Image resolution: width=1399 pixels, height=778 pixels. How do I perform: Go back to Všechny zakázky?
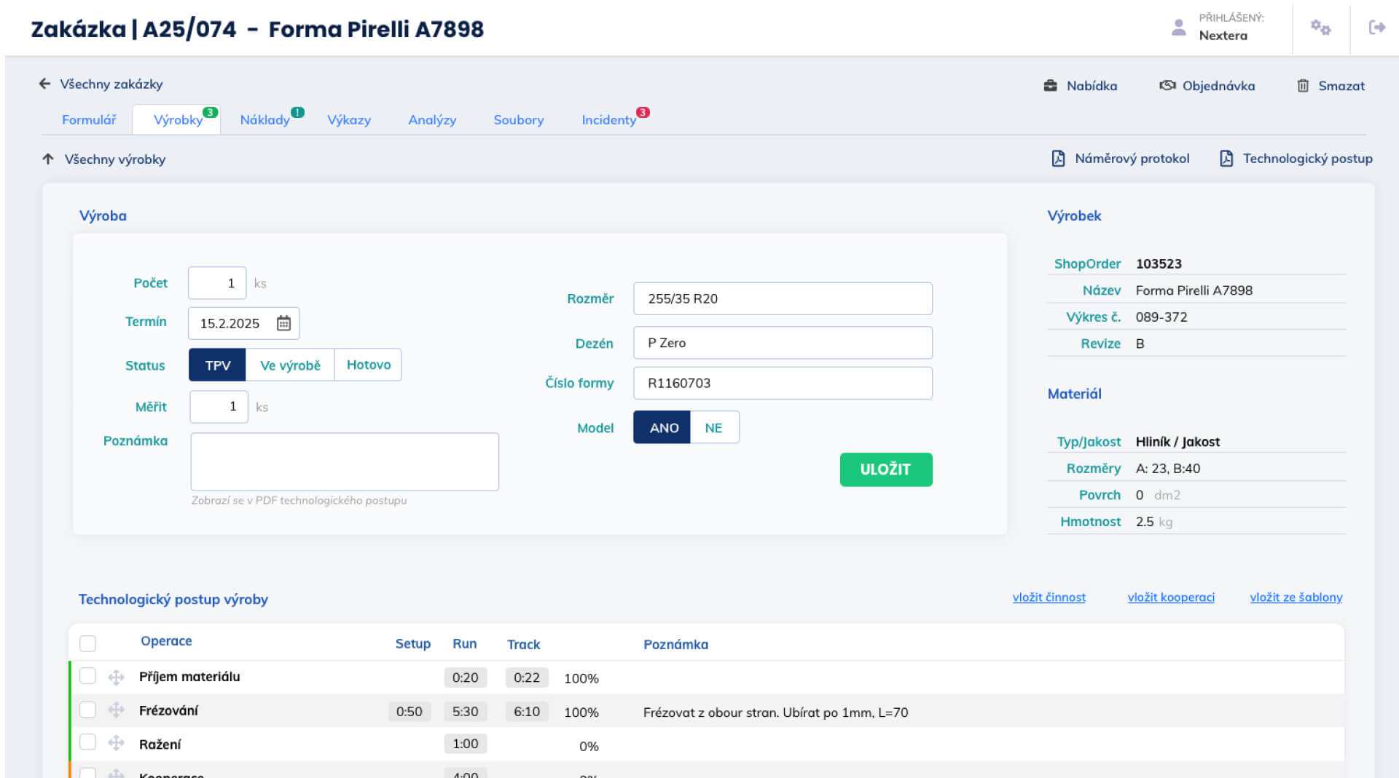click(111, 84)
